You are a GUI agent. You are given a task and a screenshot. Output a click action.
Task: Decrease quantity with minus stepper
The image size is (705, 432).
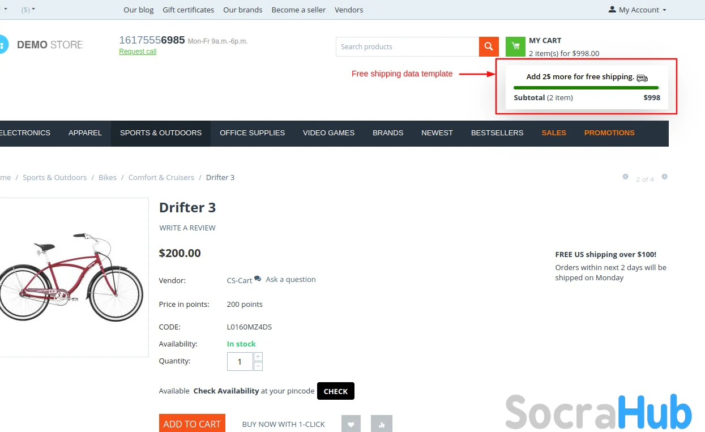coord(258,366)
